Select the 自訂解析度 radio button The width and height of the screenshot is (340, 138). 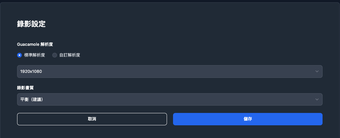(x=55, y=55)
